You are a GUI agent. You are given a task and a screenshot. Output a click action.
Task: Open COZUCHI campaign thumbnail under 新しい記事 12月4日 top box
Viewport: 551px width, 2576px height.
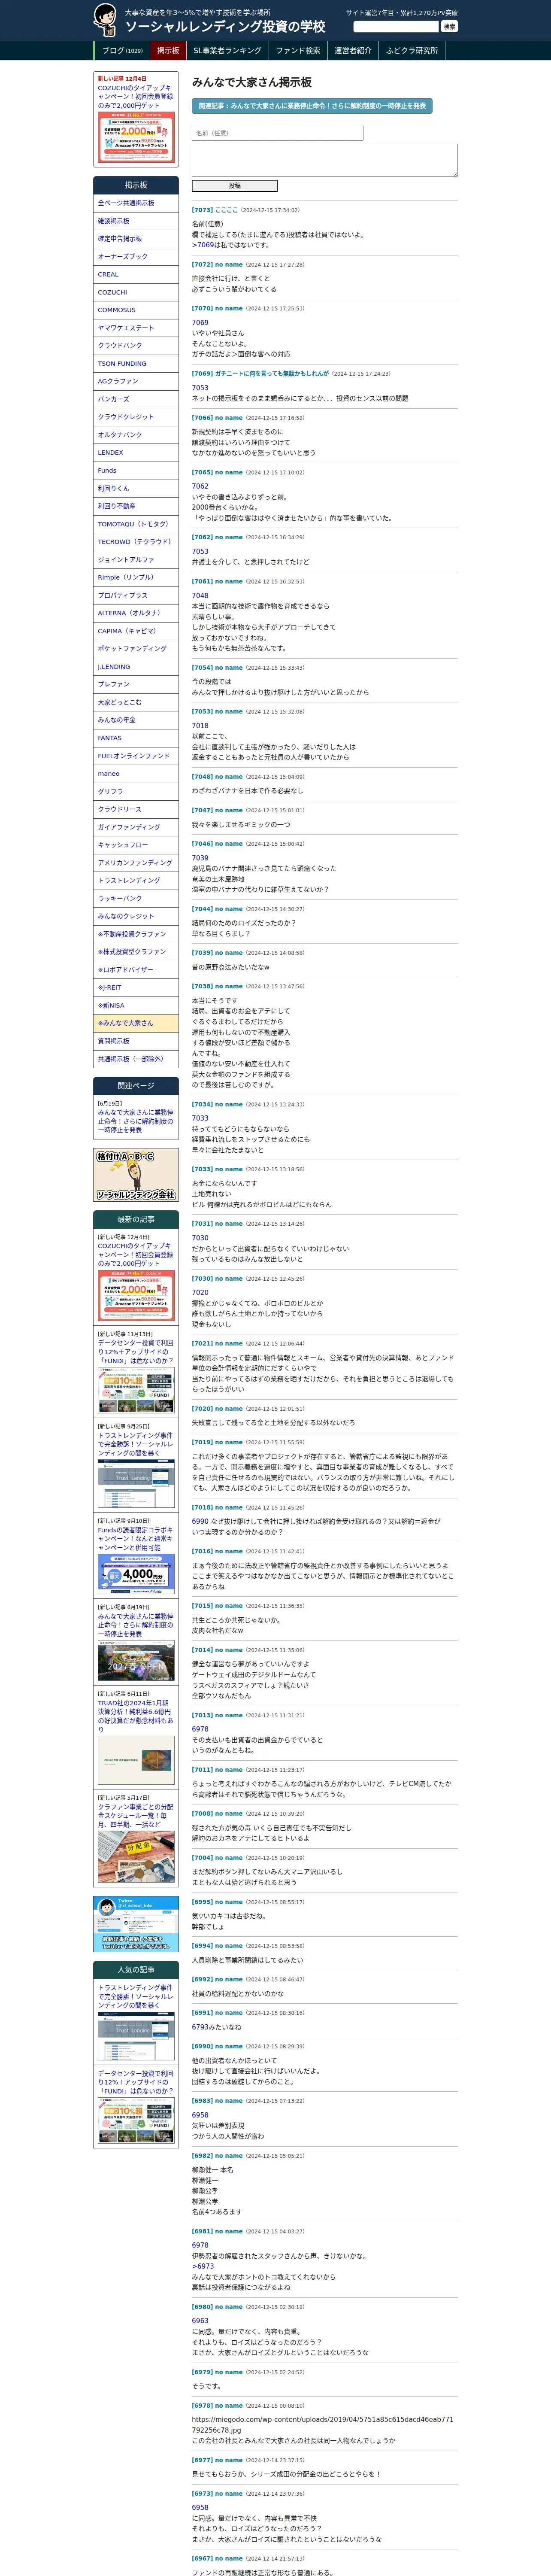pyautogui.click(x=136, y=137)
